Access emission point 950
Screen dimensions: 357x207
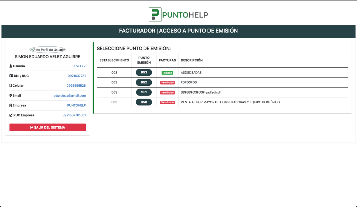[x=144, y=102]
